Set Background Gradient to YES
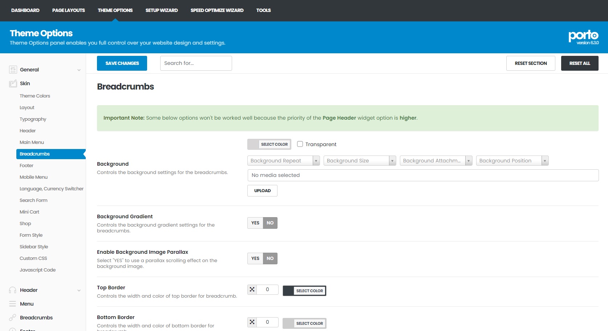The height and width of the screenshot is (331, 608). click(x=255, y=223)
